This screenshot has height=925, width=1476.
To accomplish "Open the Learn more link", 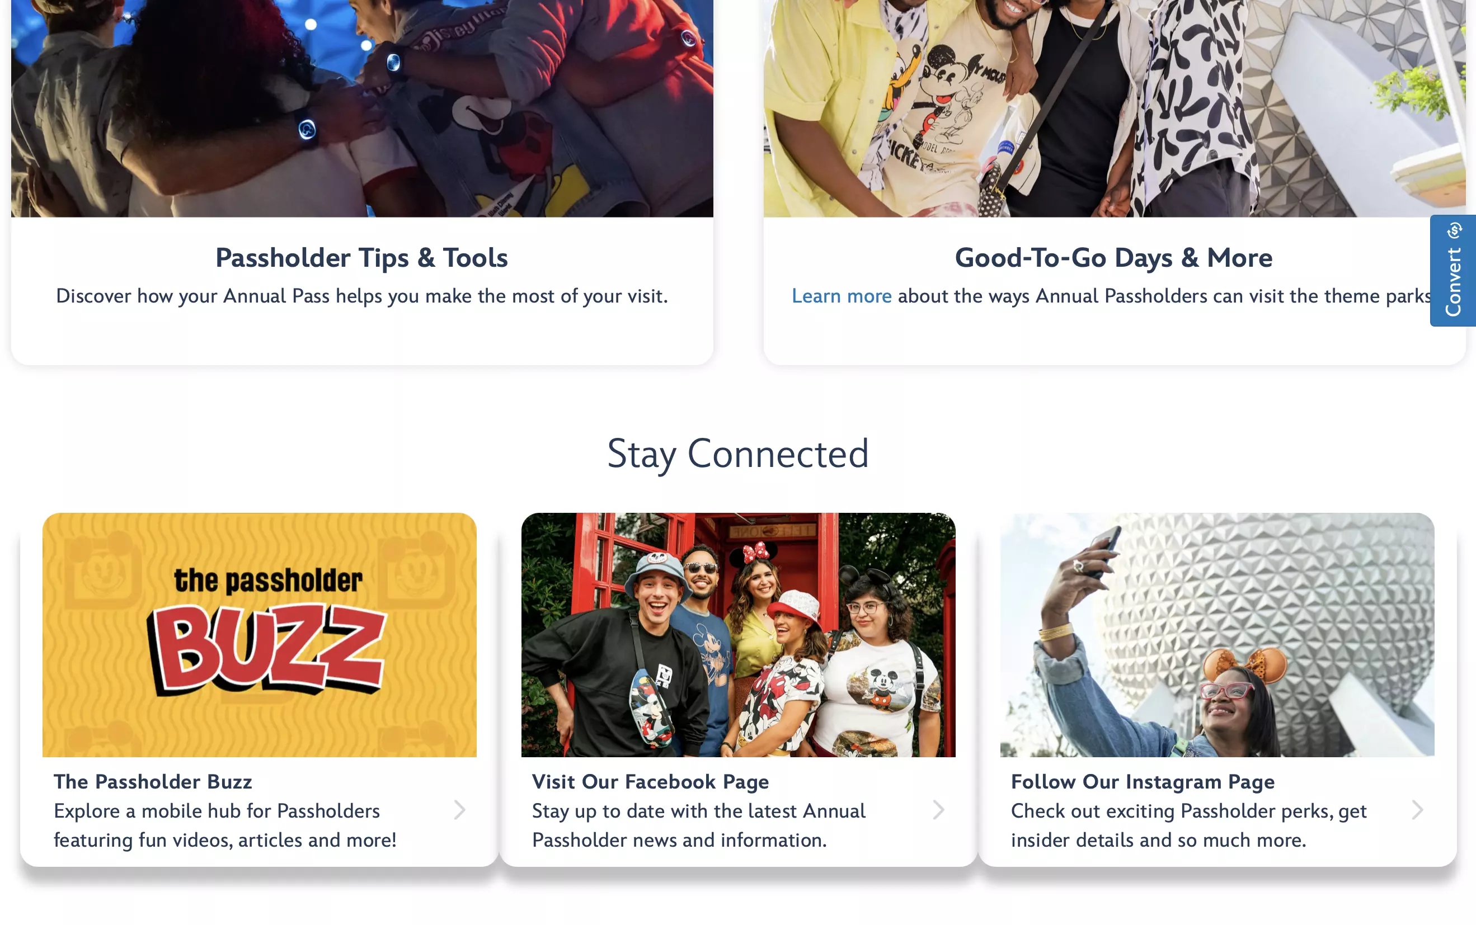I will pyautogui.click(x=842, y=296).
